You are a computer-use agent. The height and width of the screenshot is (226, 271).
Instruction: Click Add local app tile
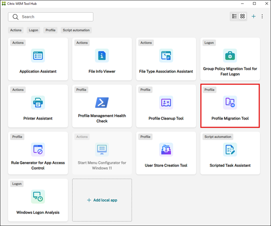click(102, 200)
